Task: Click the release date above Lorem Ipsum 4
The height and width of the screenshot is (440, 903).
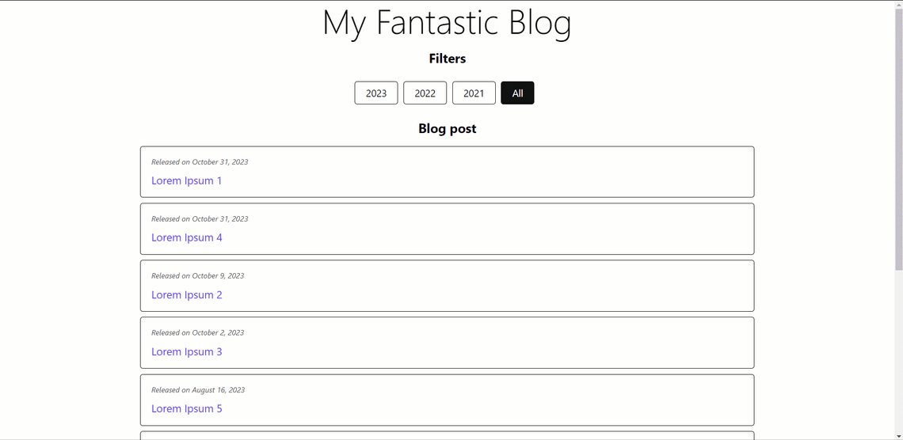Action: 200,218
